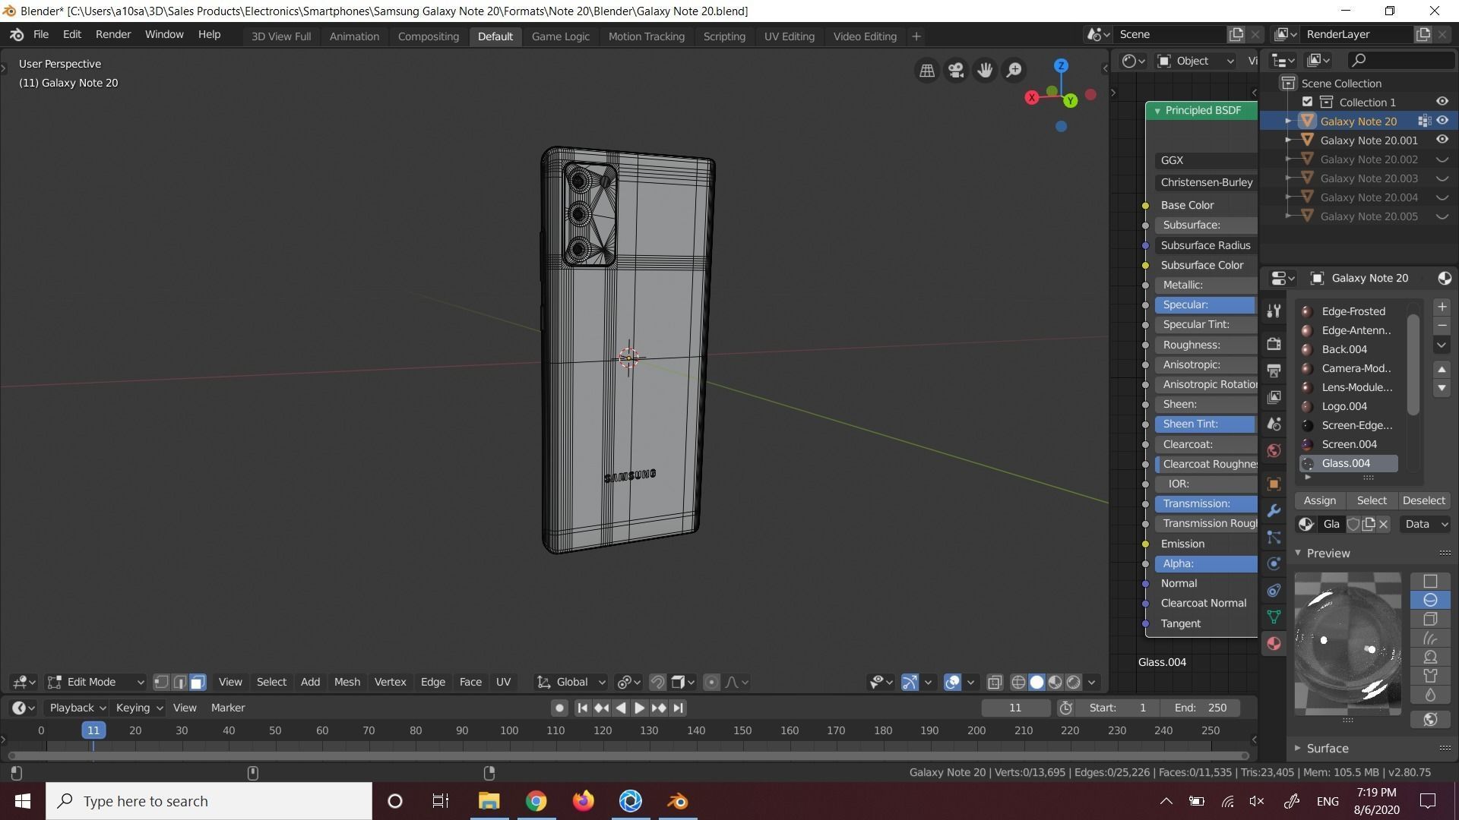The height and width of the screenshot is (820, 1459).
Task: Click the pan view hand icon
Action: click(985, 71)
